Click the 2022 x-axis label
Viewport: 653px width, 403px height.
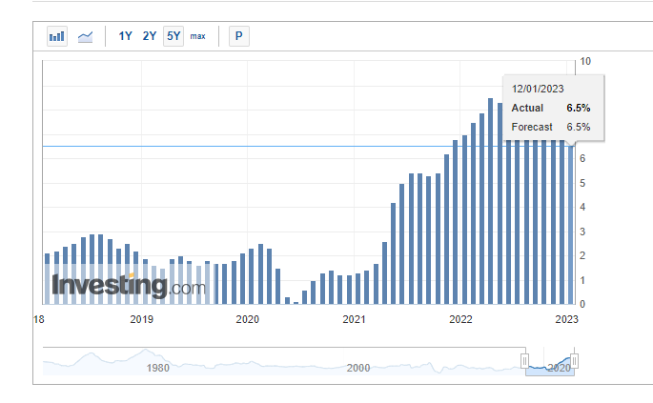[460, 319]
